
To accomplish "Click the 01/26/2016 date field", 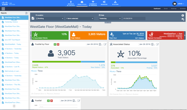I will (134, 19).
